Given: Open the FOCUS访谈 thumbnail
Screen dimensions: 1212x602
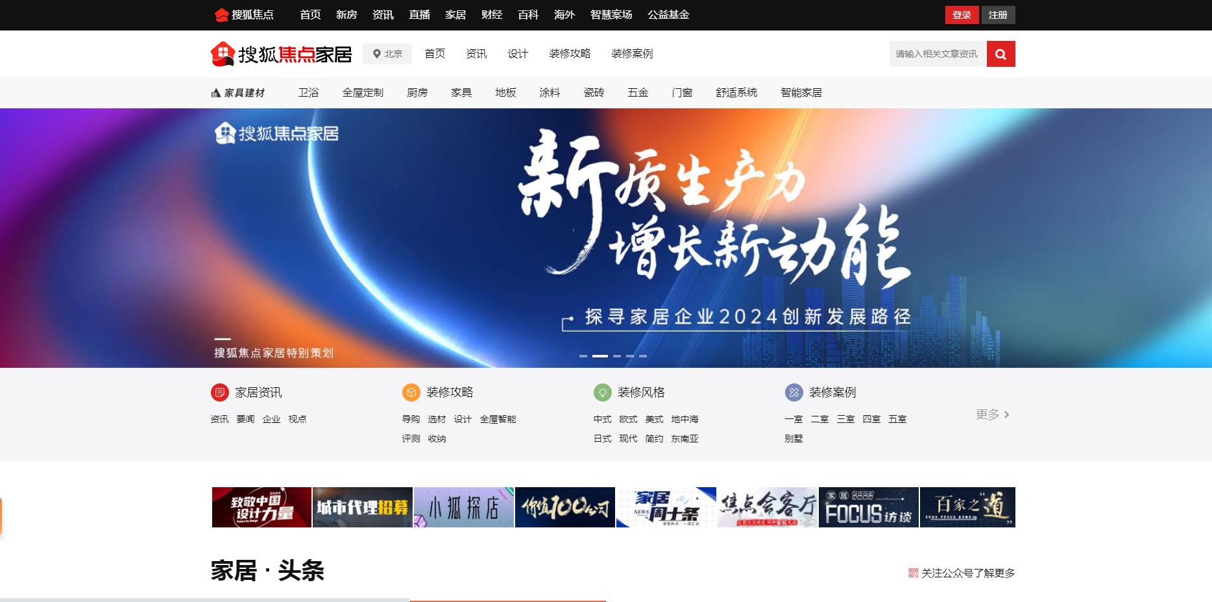Looking at the screenshot, I should (x=869, y=507).
